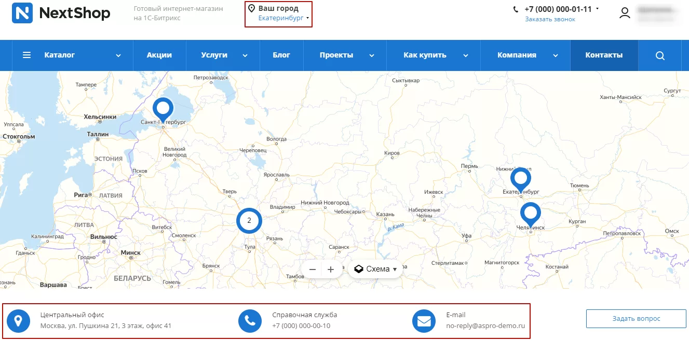The image size is (689, 341).
Task: Open the Екатеринбург city selector dropdown
Action: (283, 18)
